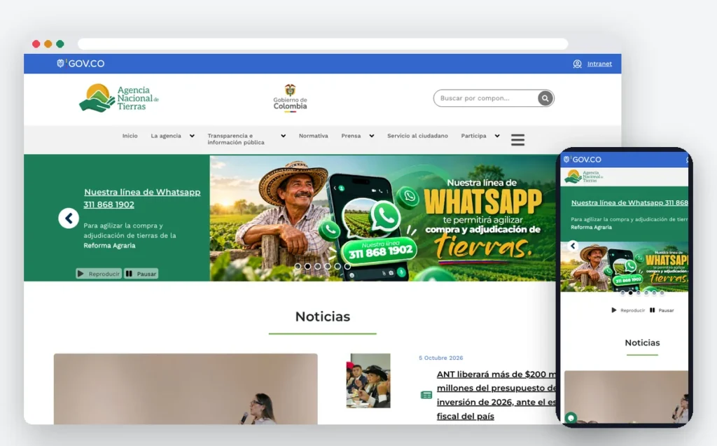The height and width of the screenshot is (446, 717).
Task: Select the fourth desktop carousel dot
Action: tap(328, 266)
